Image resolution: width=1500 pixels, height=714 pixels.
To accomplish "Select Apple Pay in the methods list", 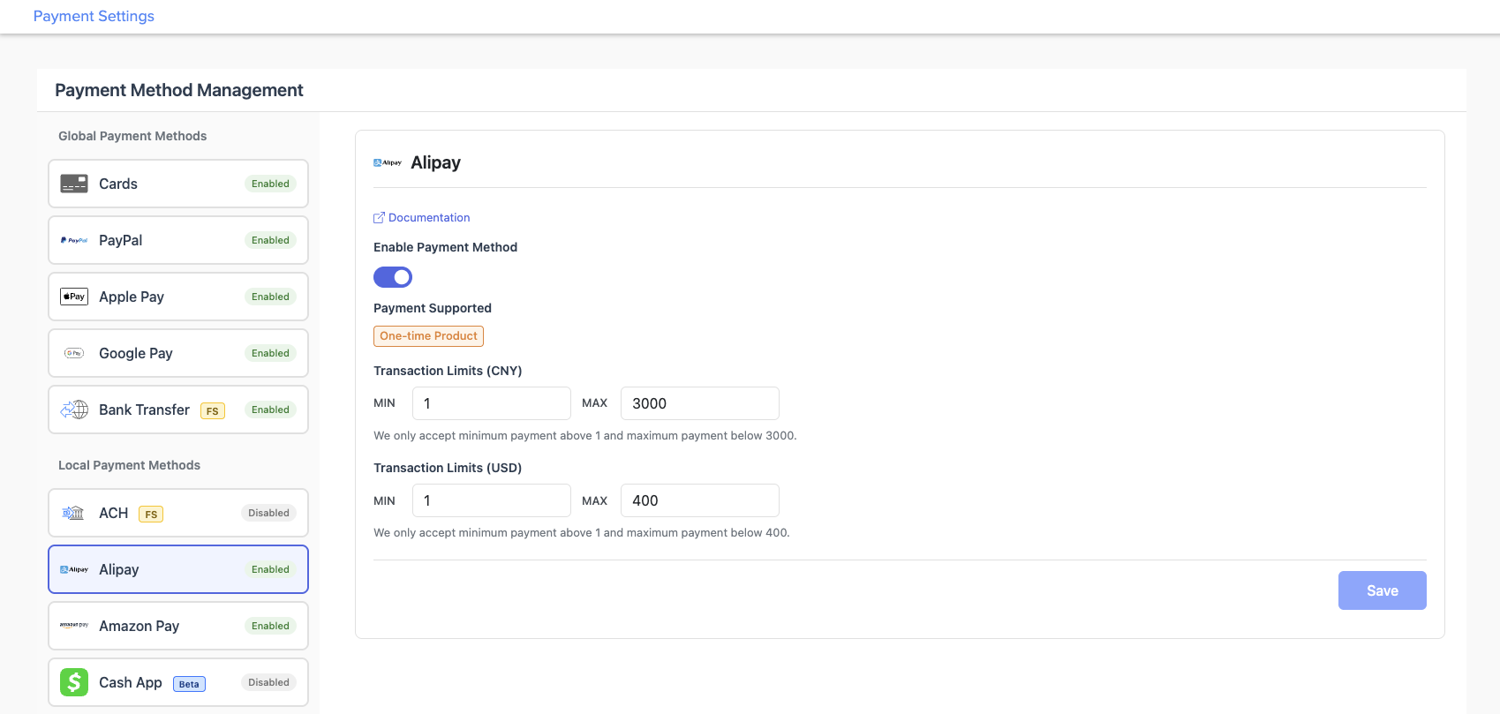I will coord(178,297).
